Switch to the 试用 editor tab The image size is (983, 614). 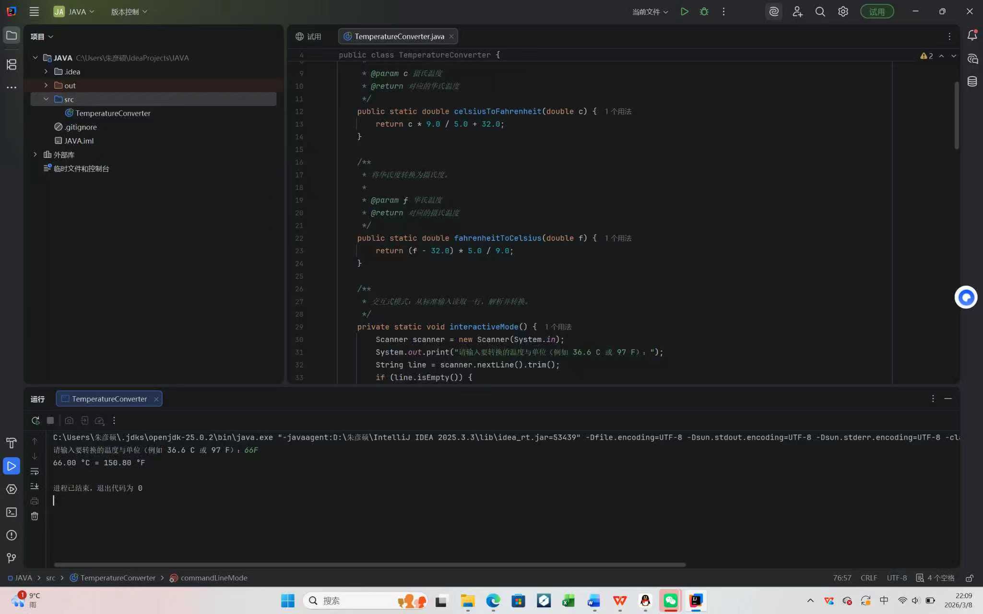click(x=308, y=36)
